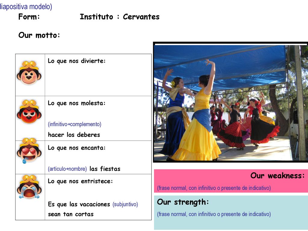Click the crying monkey emoji

point(29,186)
